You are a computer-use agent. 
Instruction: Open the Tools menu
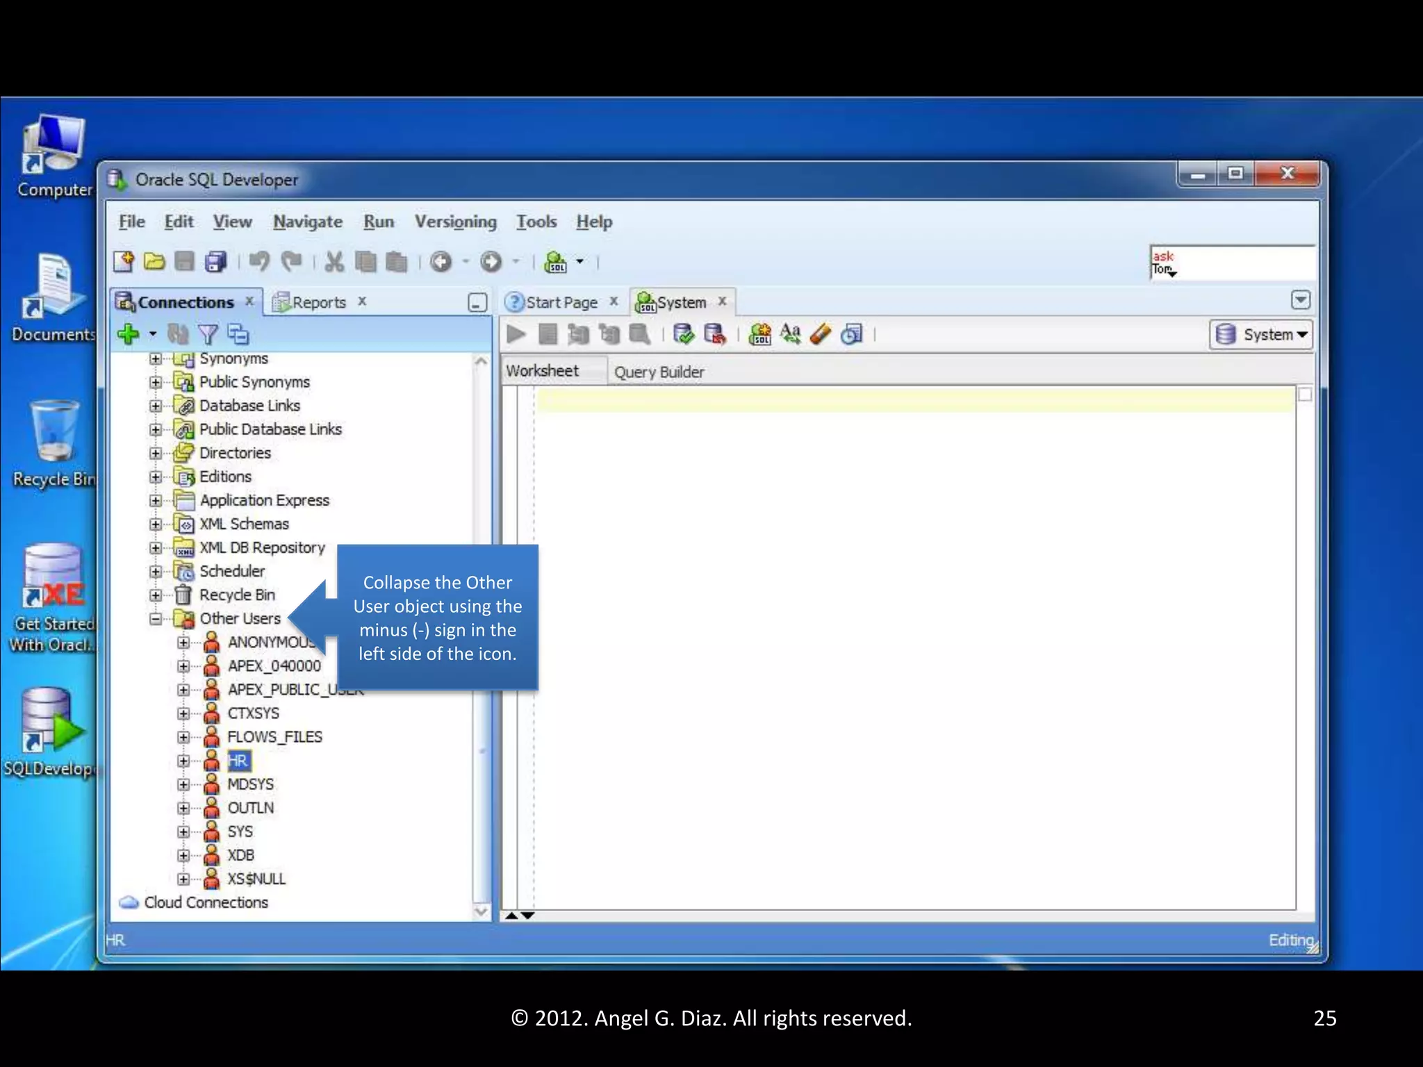pyautogui.click(x=536, y=222)
